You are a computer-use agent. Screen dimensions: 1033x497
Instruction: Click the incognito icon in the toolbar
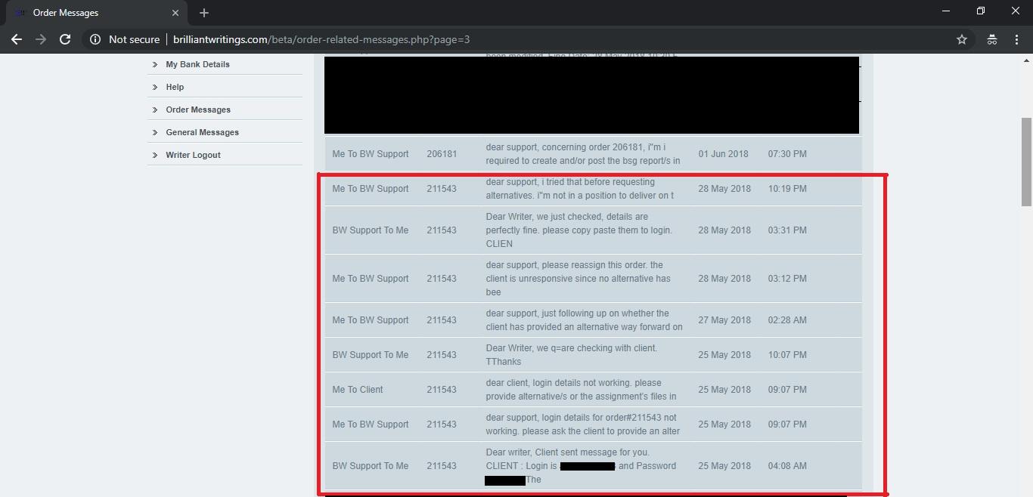point(991,39)
